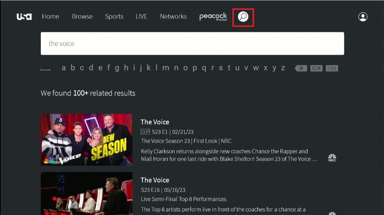The image size is (384, 215).
Task: Select letter h on keyboard
Action: pyautogui.click(x=126, y=67)
